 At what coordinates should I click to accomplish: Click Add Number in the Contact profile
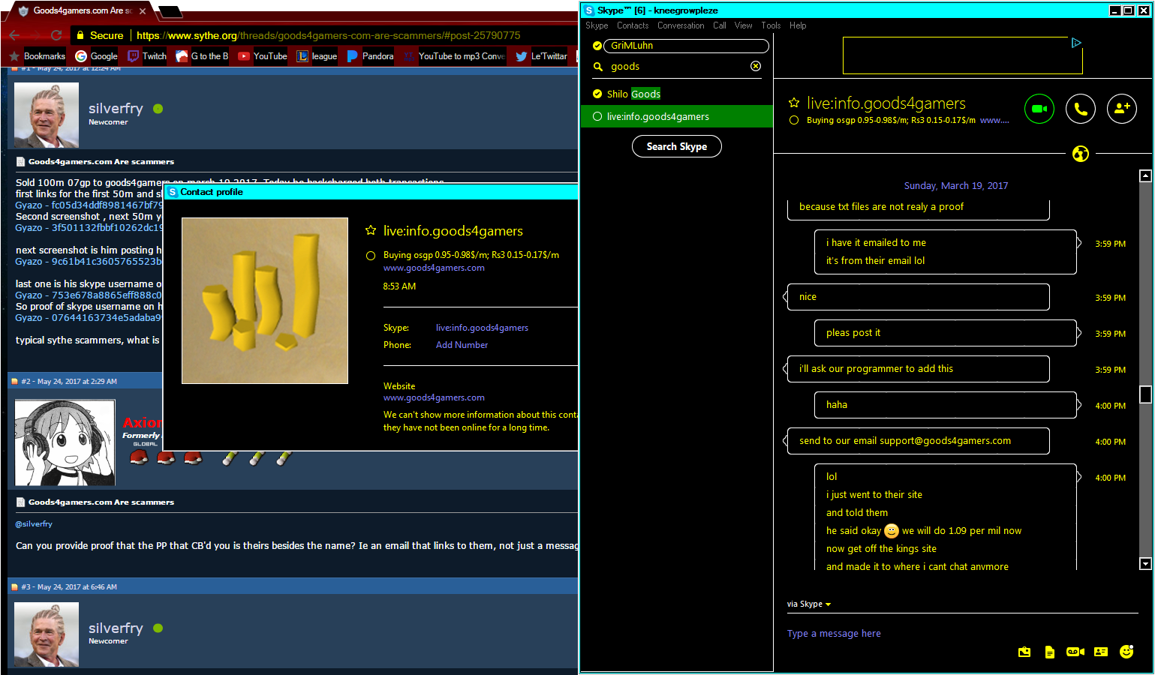tap(462, 345)
